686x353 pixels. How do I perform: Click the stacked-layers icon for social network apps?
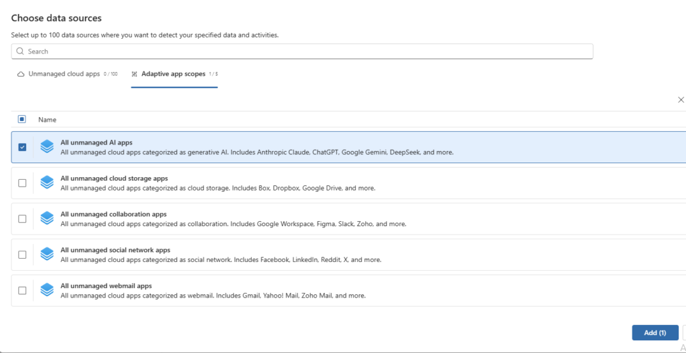tap(46, 255)
